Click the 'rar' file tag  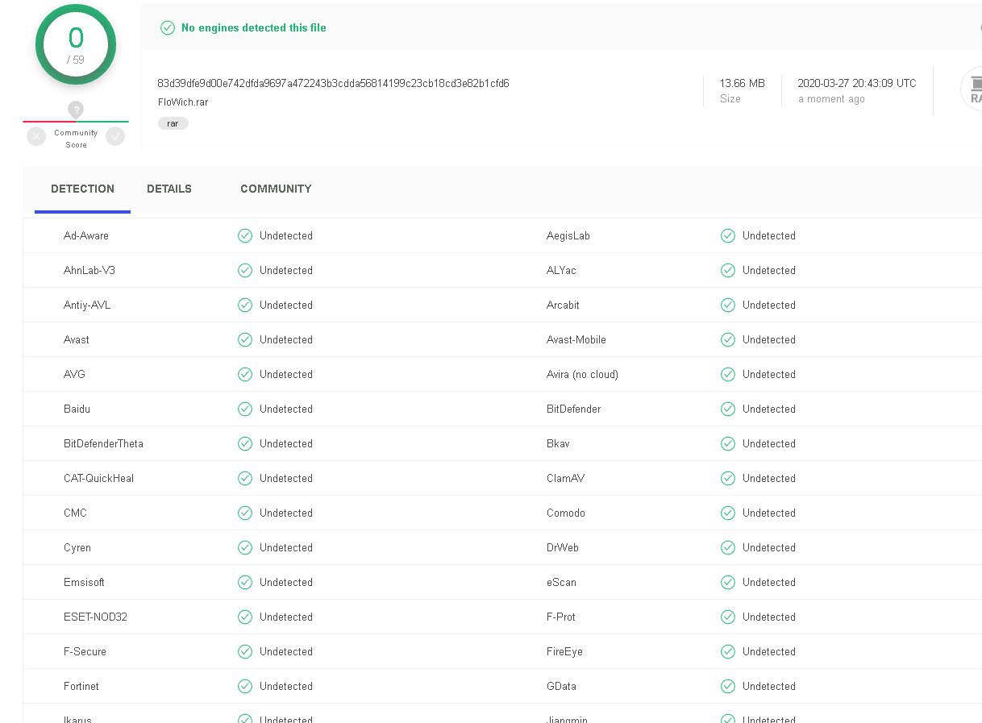point(173,123)
